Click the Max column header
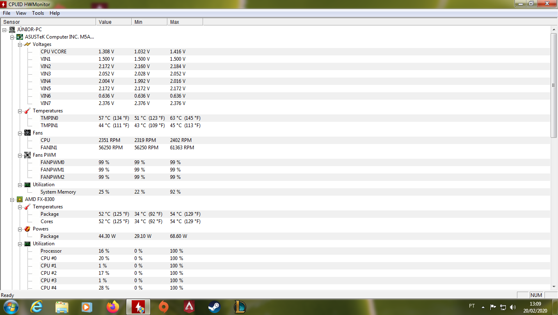558x315 pixels. click(185, 22)
